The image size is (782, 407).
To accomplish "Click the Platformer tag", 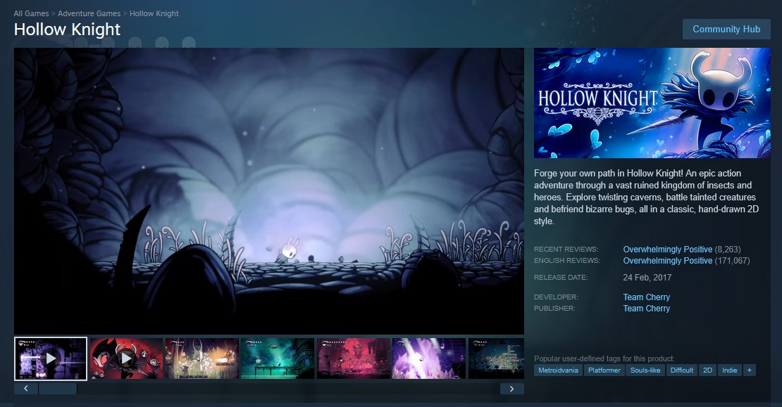I will 604,370.
